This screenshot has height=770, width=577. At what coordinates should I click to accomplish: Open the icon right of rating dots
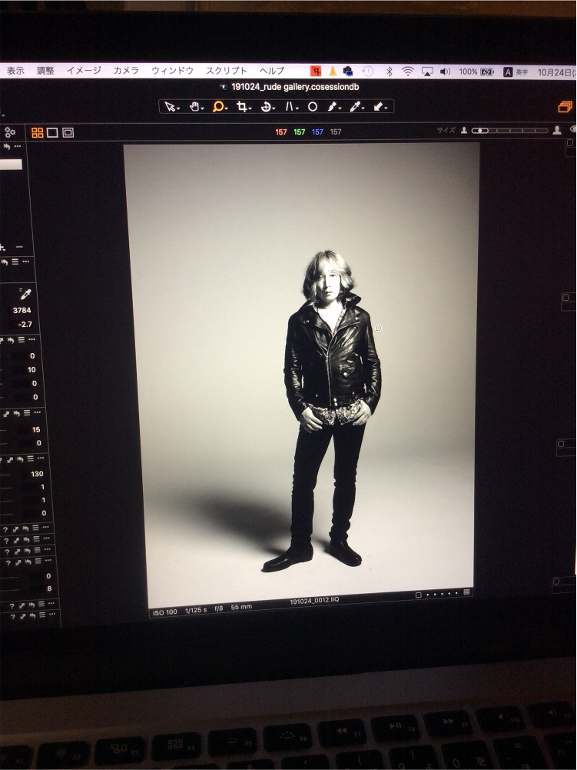coord(466,592)
